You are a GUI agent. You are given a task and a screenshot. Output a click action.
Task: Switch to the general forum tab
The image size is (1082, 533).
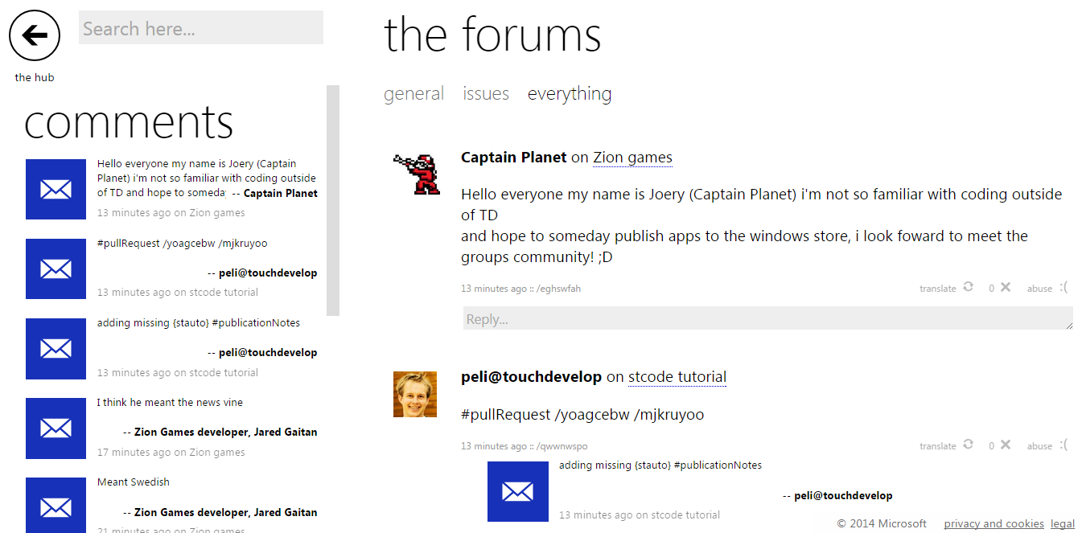point(413,94)
